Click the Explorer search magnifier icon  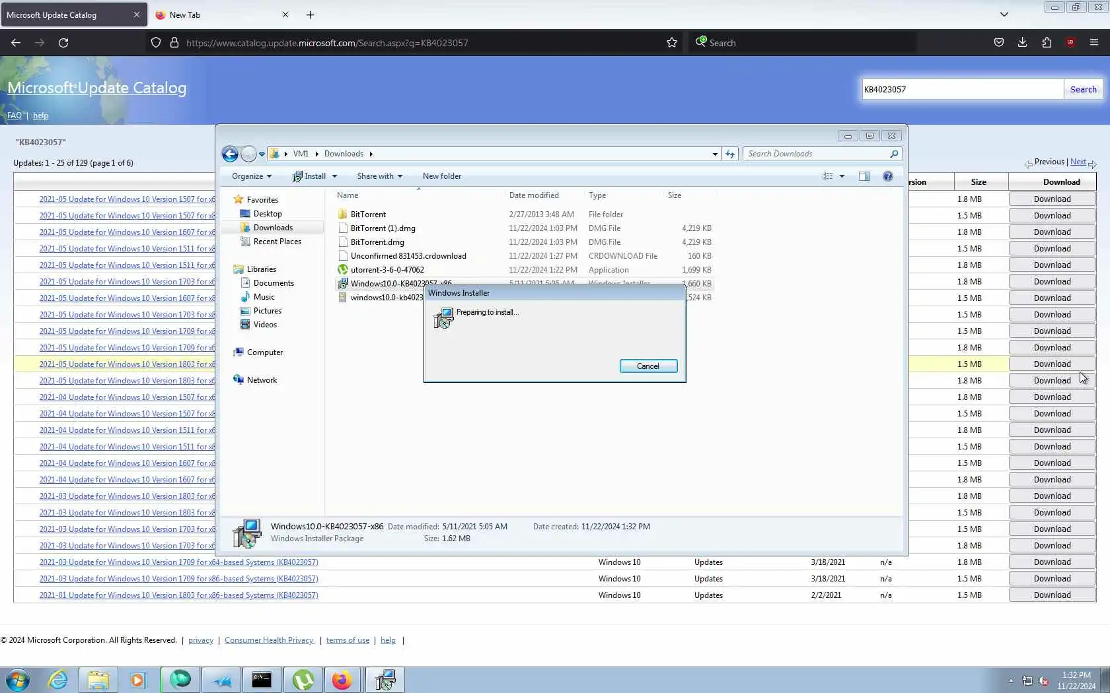click(x=894, y=154)
